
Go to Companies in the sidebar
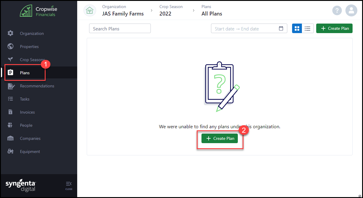30,138
